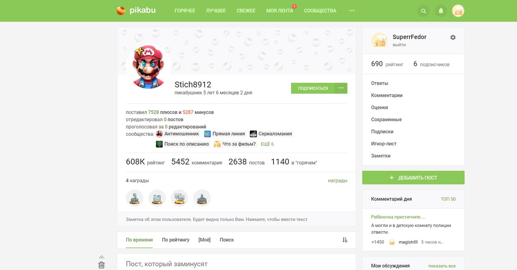
Task: Select the fourth award badge icon
Action: click(x=202, y=198)
